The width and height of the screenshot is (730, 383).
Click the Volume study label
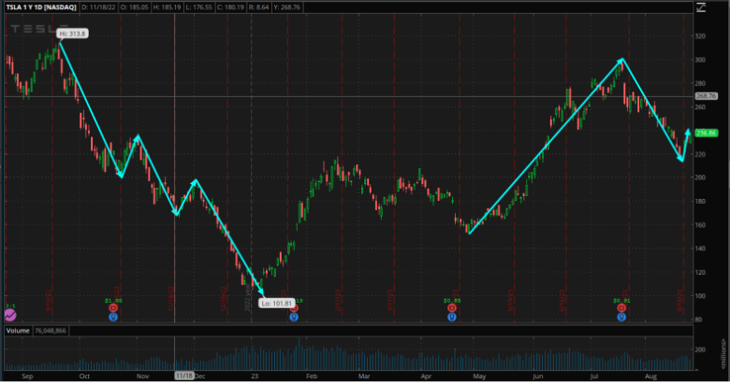(x=18, y=331)
